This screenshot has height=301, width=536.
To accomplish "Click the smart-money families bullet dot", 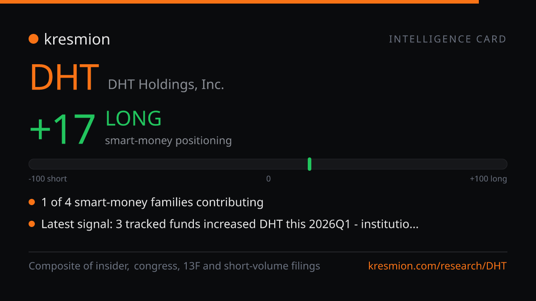I will 32,202.
